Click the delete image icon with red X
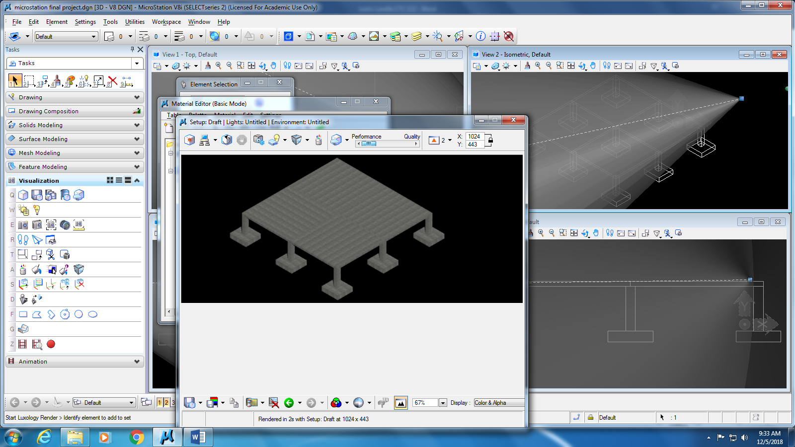 pyautogui.click(x=273, y=403)
